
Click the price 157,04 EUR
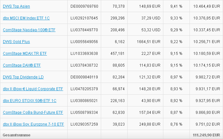point(150,113)
